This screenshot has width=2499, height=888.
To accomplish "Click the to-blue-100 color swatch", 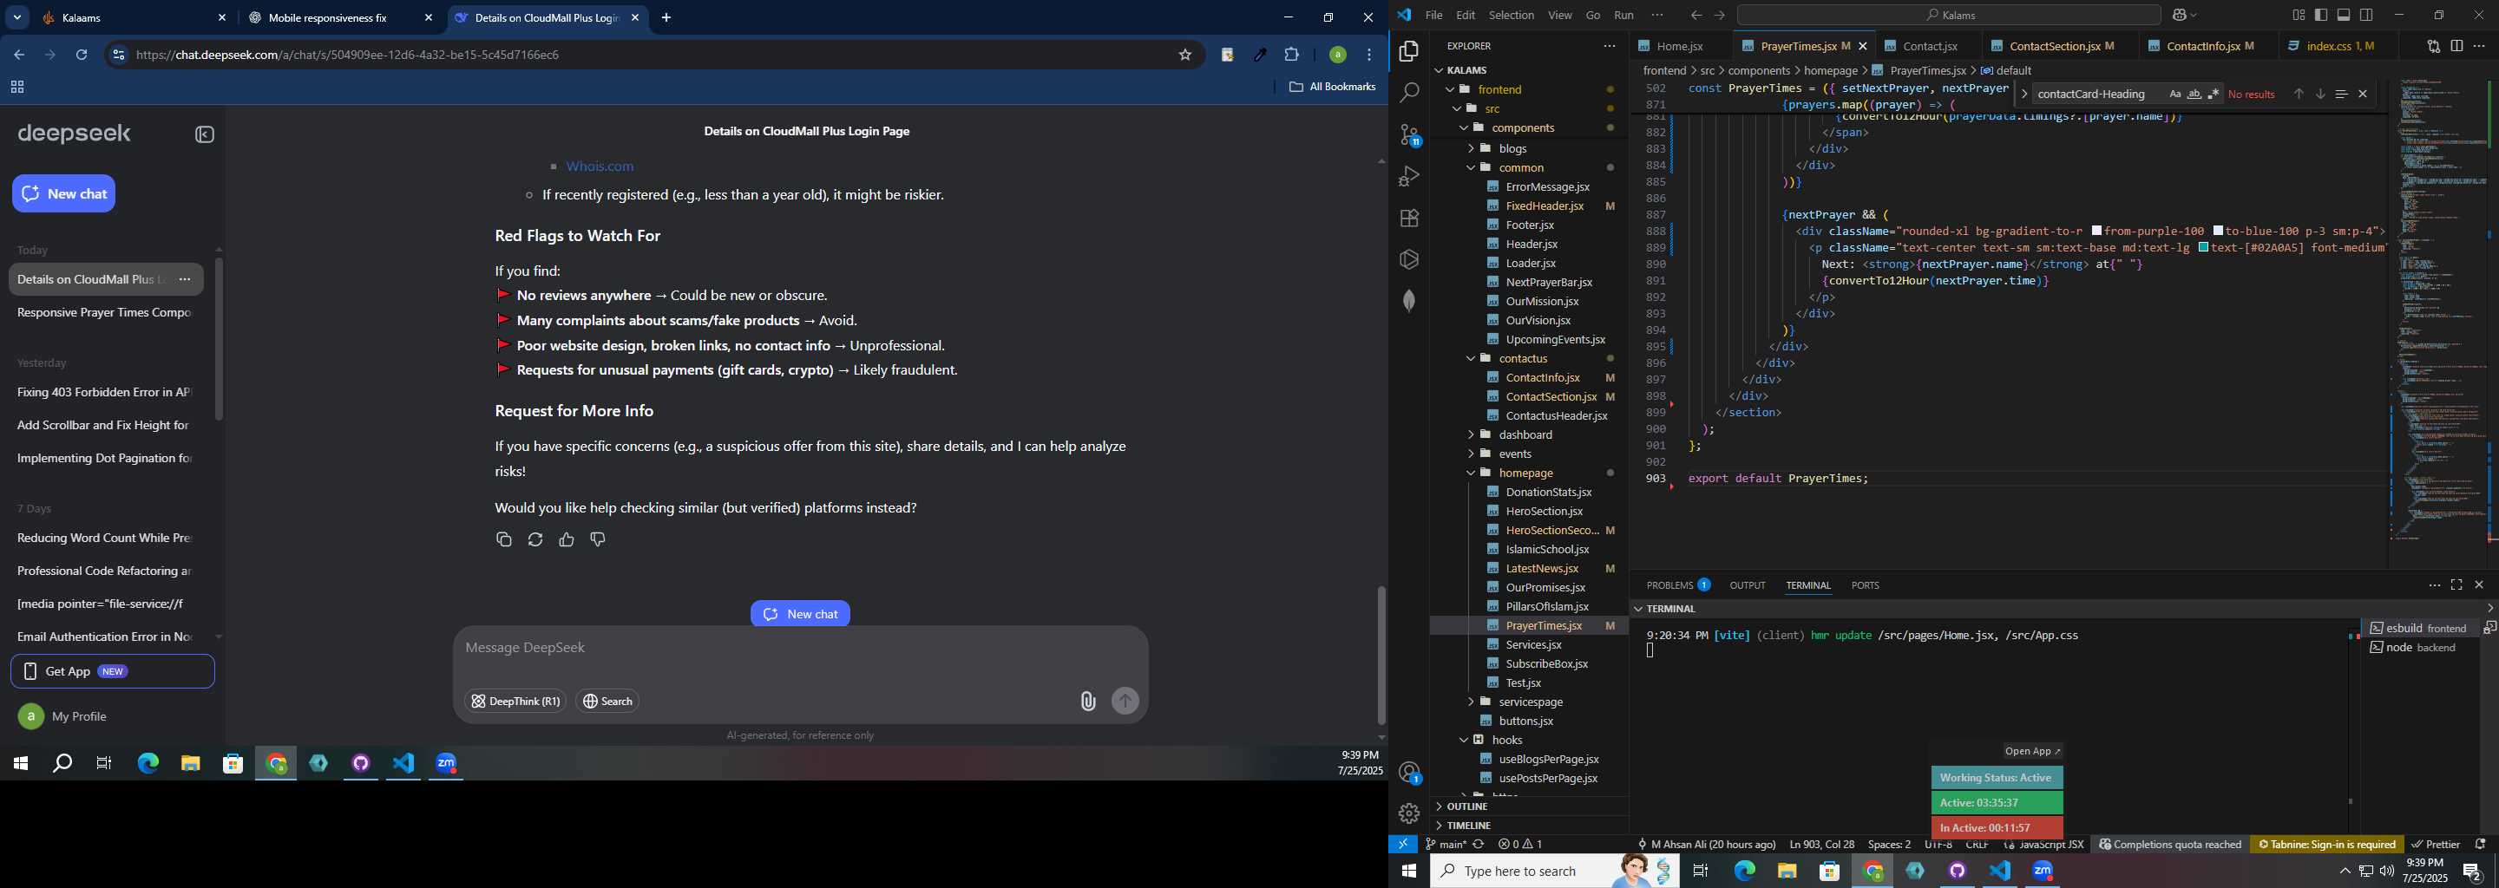I will point(2218,232).
